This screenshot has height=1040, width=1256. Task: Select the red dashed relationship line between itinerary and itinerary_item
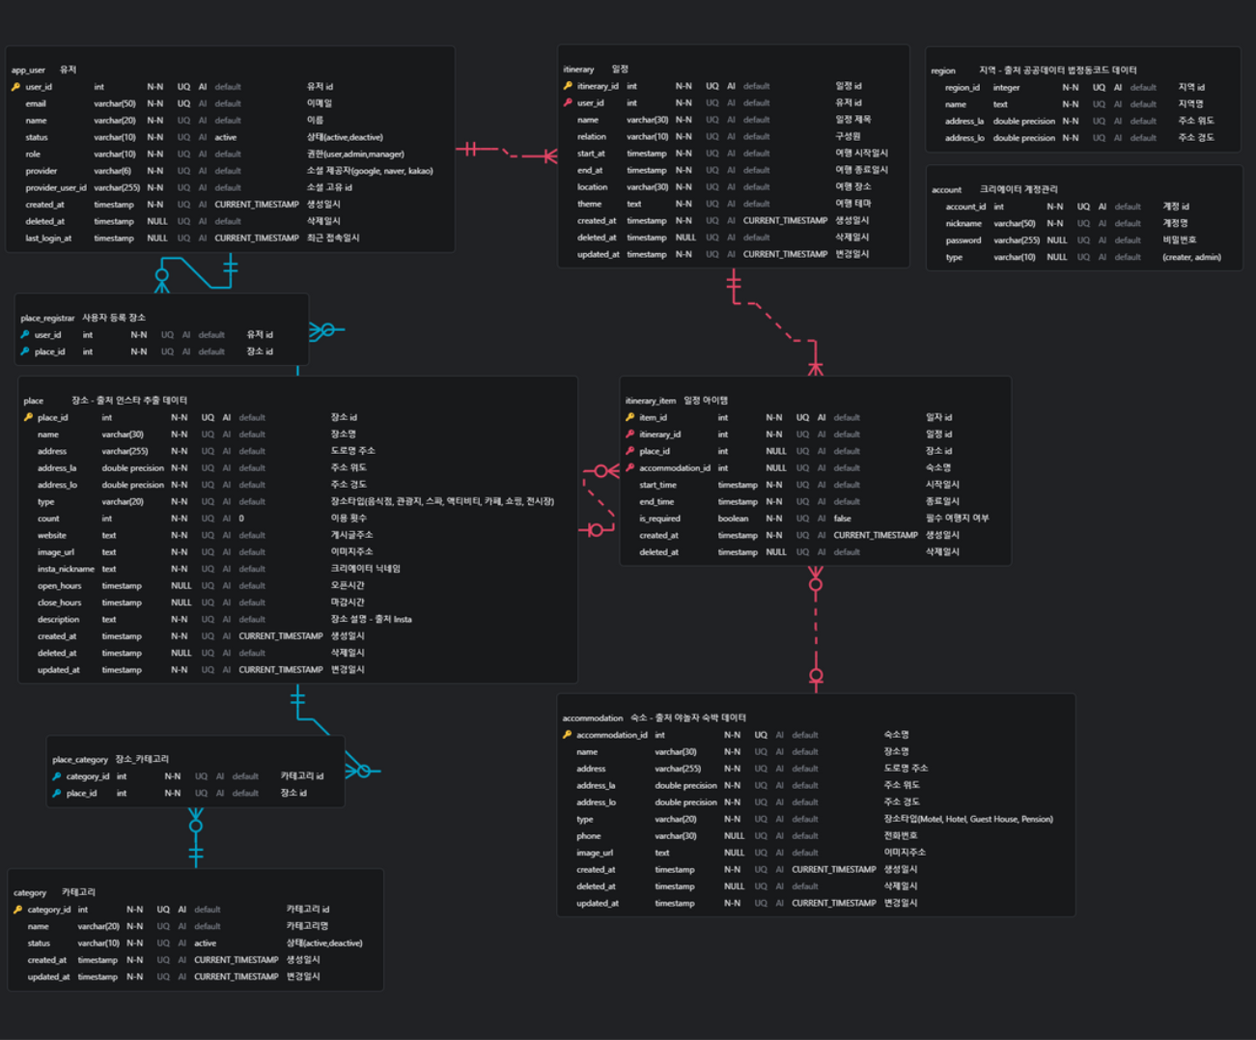point(775,323)
